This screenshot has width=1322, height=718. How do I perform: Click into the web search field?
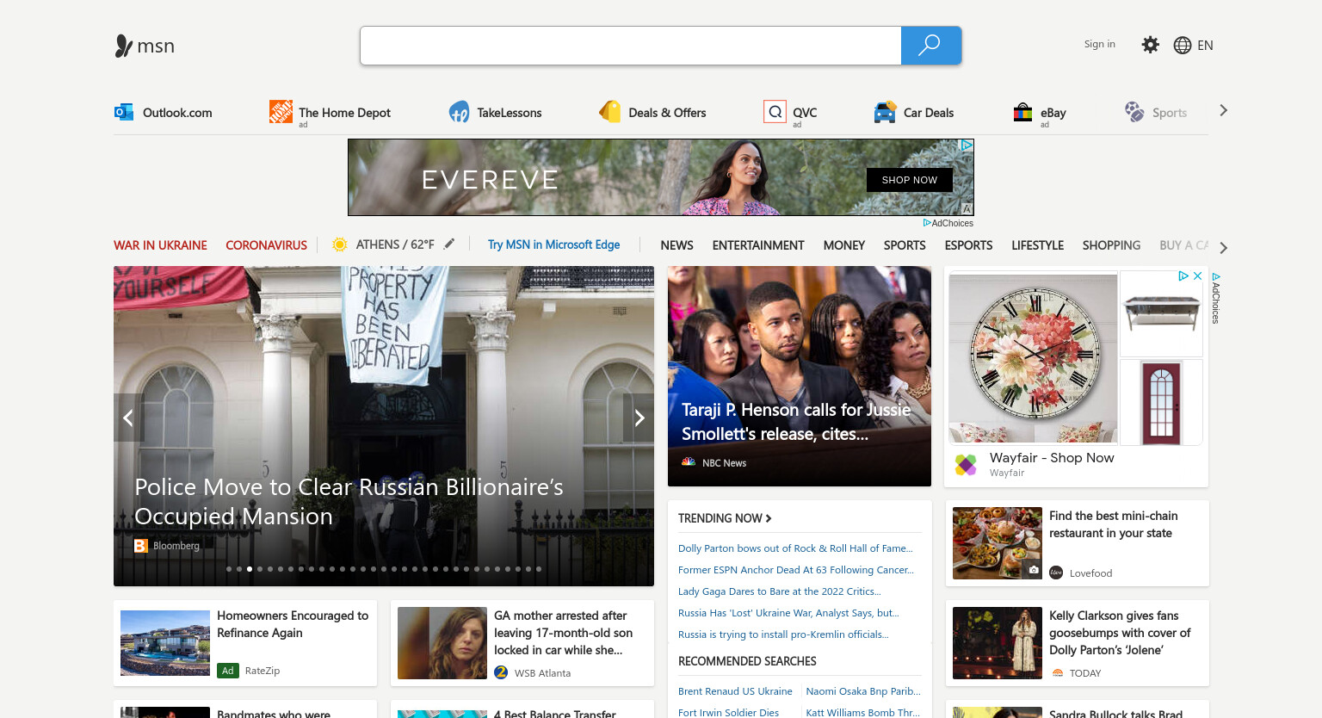630,46
